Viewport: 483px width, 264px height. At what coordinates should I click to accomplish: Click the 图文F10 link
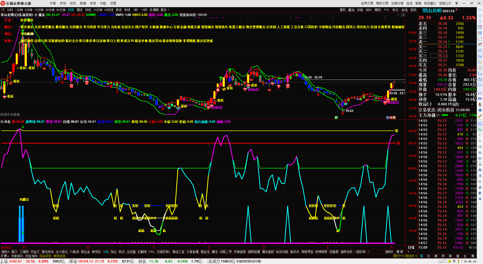point(399,256)
